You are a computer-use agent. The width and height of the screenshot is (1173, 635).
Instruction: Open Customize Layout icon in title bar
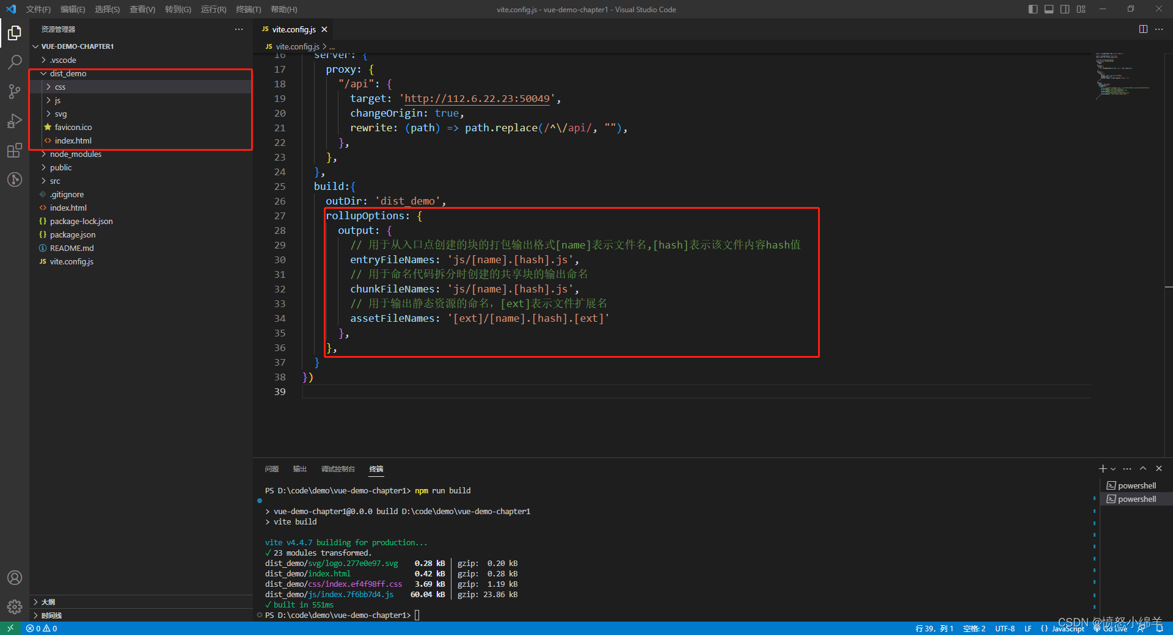point(1081,9)
